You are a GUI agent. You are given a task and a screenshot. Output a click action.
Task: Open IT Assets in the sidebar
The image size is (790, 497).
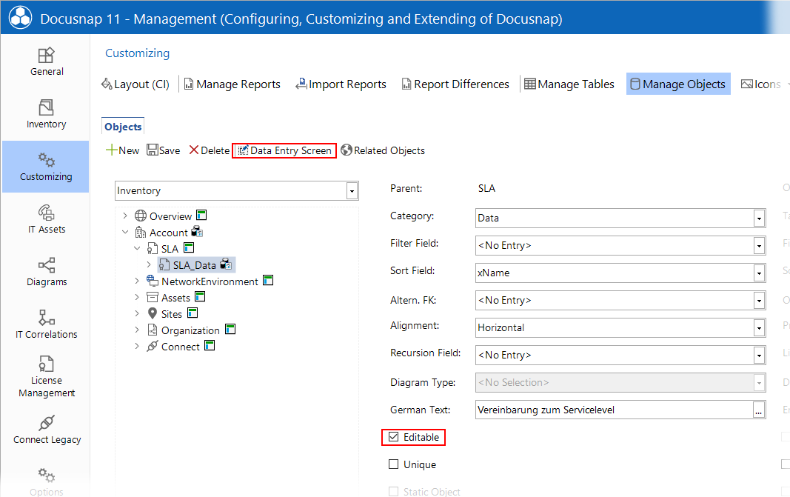coord(46,219)
